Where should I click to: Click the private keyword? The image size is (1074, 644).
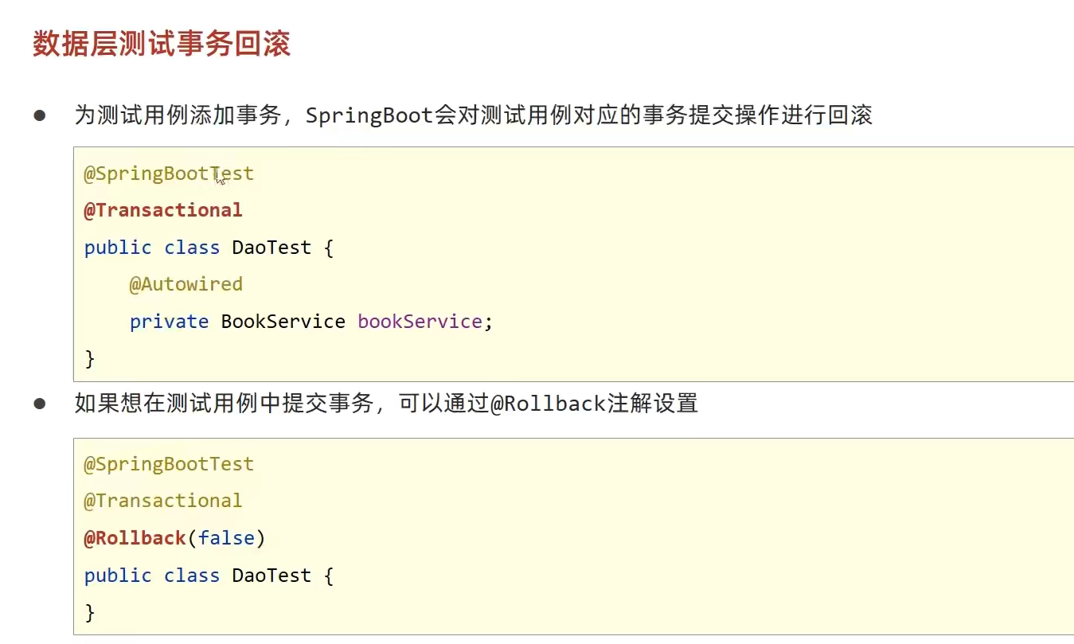pos(169,322)
